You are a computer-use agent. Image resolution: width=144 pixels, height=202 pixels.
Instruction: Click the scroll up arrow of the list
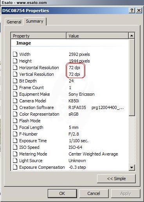pyautogui.click(x=131, y=36)
